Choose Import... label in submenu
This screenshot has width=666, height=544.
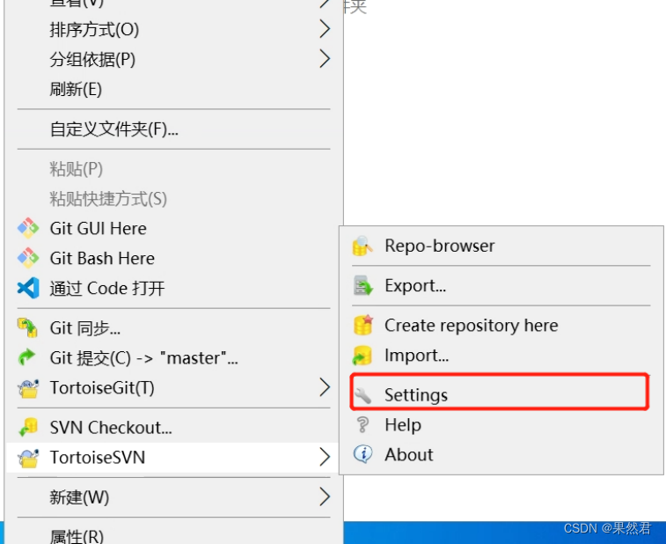coord(417,356)
